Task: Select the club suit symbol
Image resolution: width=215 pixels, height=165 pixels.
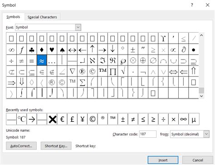Action: coord(32,50)
